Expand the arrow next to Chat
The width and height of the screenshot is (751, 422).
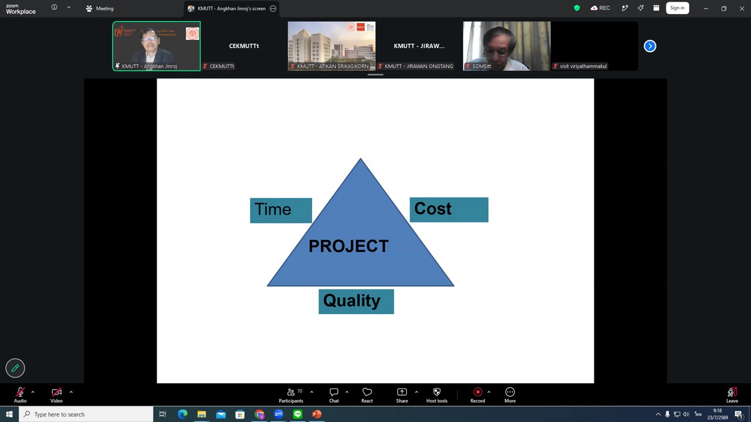click(347, 392)
